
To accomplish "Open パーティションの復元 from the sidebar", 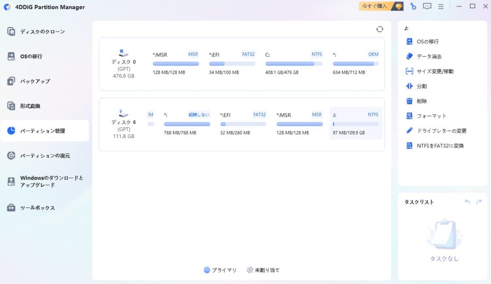I will pyautogui.click(x=45, y=156).
